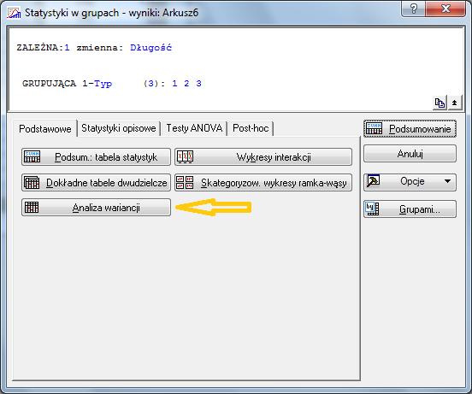Switch to the Statystyki opisowe tab

click(119, 128)
